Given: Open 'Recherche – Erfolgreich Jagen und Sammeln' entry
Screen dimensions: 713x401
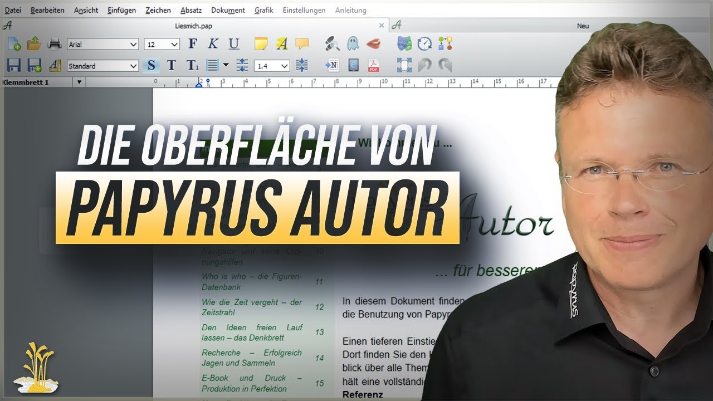Looking at the screenshot, I should (x=252, y=358).
